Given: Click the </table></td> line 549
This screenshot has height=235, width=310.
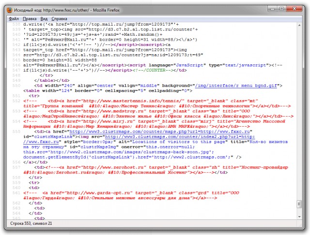Looking at the screenshot, I should (x=52, y=80).
